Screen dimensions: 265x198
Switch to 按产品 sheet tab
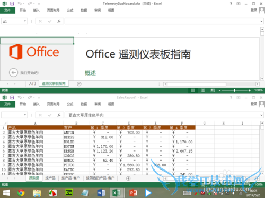[50, 178]
